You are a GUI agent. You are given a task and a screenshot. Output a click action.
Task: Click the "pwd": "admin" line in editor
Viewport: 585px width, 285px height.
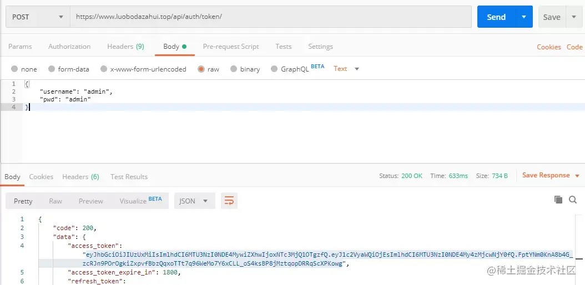tap(65, 99)
